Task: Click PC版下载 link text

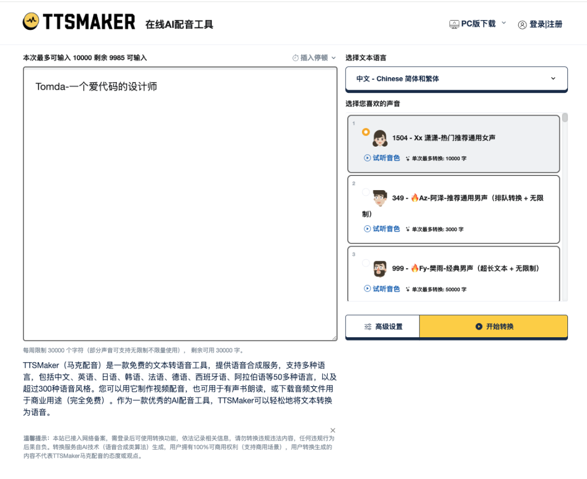Action: [478, 24]
